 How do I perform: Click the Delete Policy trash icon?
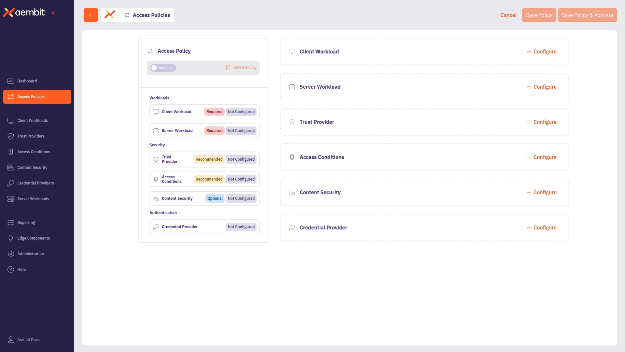[228, 67]
